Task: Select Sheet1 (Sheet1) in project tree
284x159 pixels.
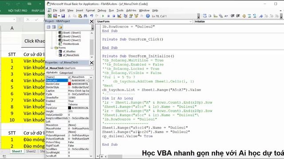Action: coord(72,33)
